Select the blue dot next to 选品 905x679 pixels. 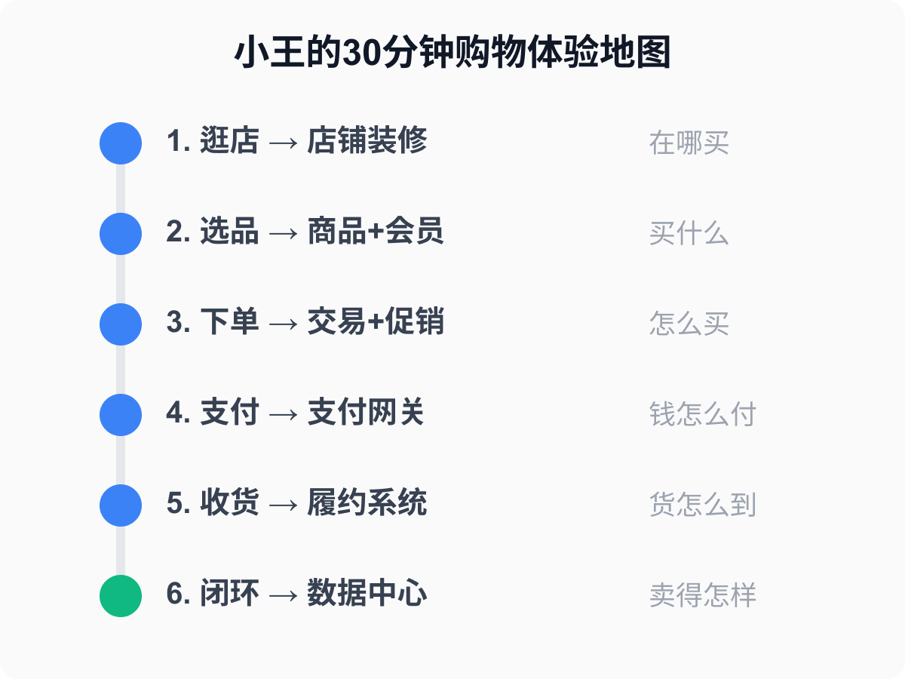(x=121, y=234)
